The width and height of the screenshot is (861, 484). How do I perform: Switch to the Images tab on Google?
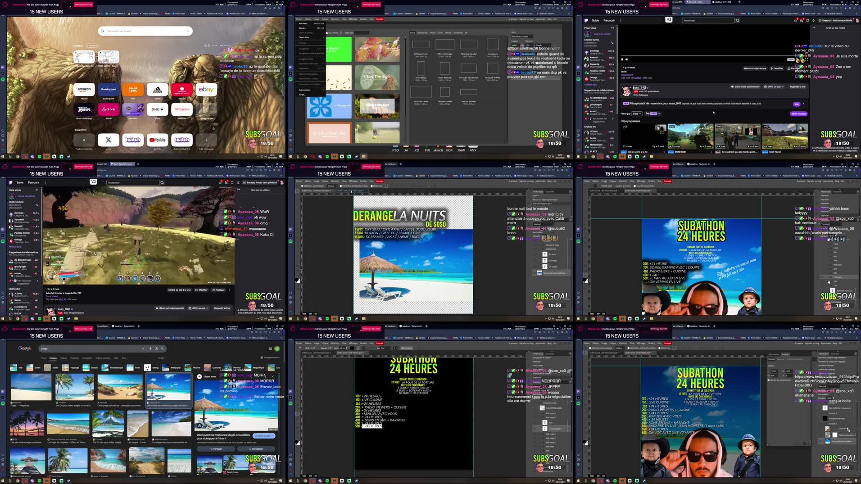tap(53, 358)
